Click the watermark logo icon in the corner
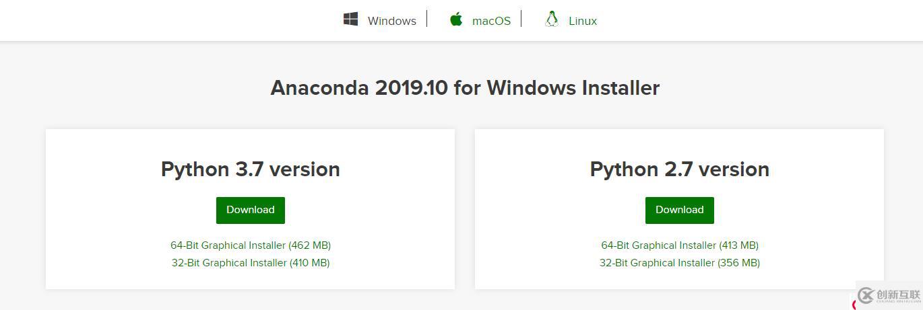The image size is (923, 310). 866,295
